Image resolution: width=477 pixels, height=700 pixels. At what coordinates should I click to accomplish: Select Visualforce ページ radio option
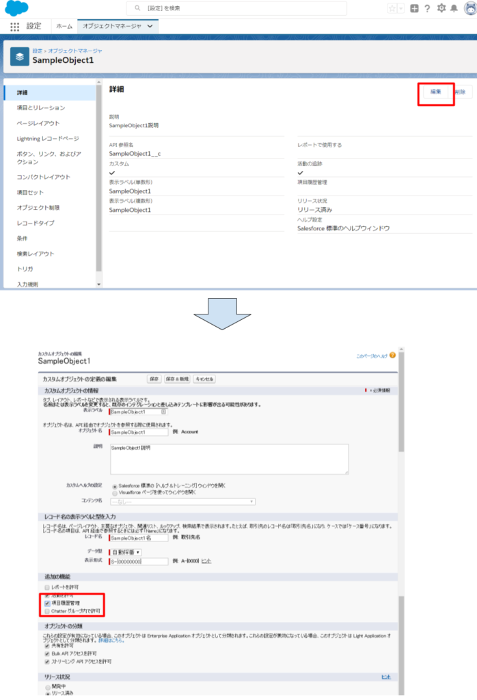(115, 493)
